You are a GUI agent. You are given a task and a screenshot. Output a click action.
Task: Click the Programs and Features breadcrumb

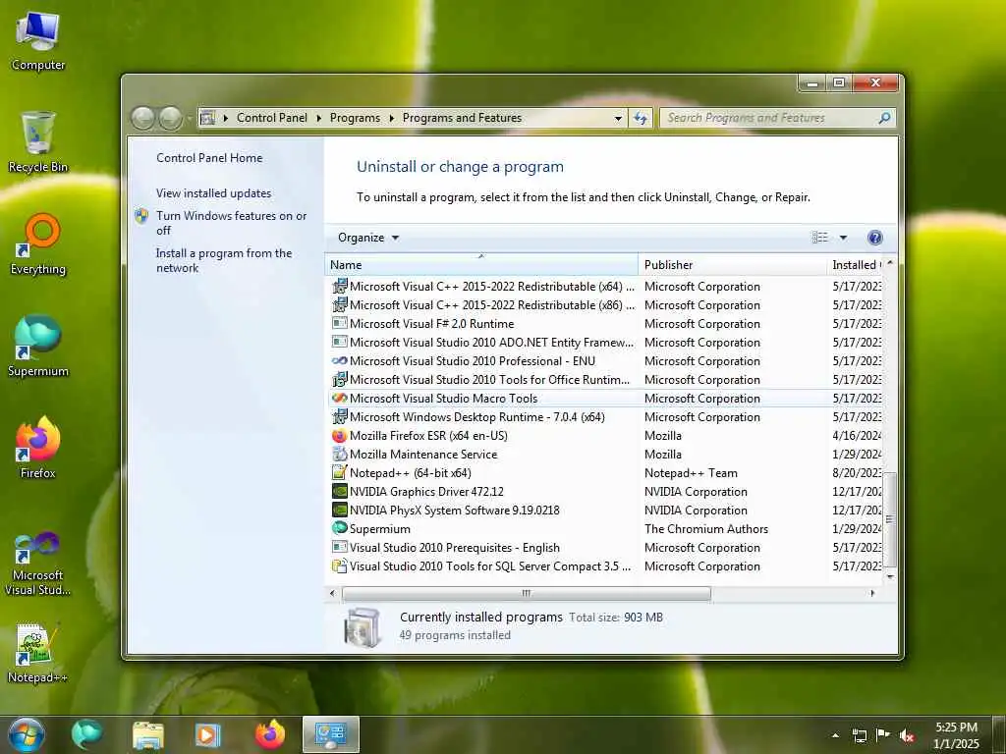(462, 118)
